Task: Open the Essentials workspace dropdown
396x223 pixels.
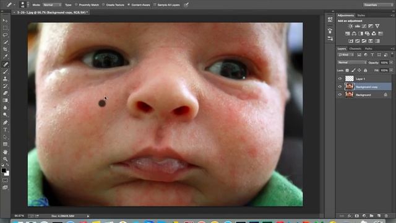Action: coord(378,4)
